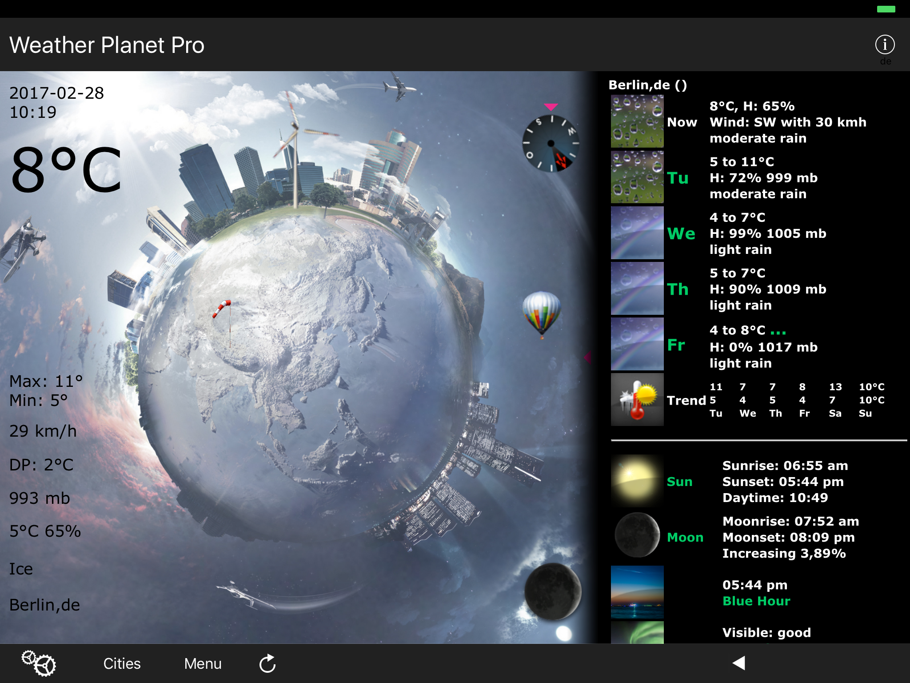Select the Tu forecast day label

[678, 178]
